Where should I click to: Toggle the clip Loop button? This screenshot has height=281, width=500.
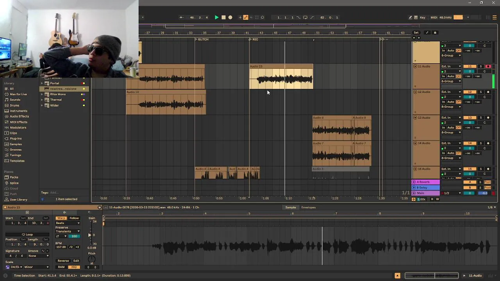click(27, 235)
